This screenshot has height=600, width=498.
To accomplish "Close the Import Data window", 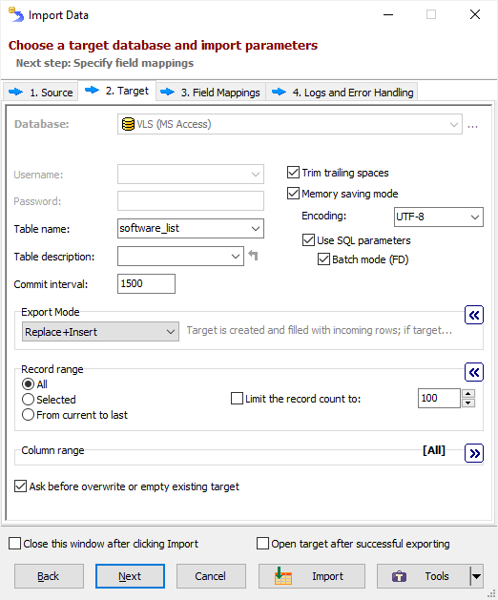I will click(475, 14).
